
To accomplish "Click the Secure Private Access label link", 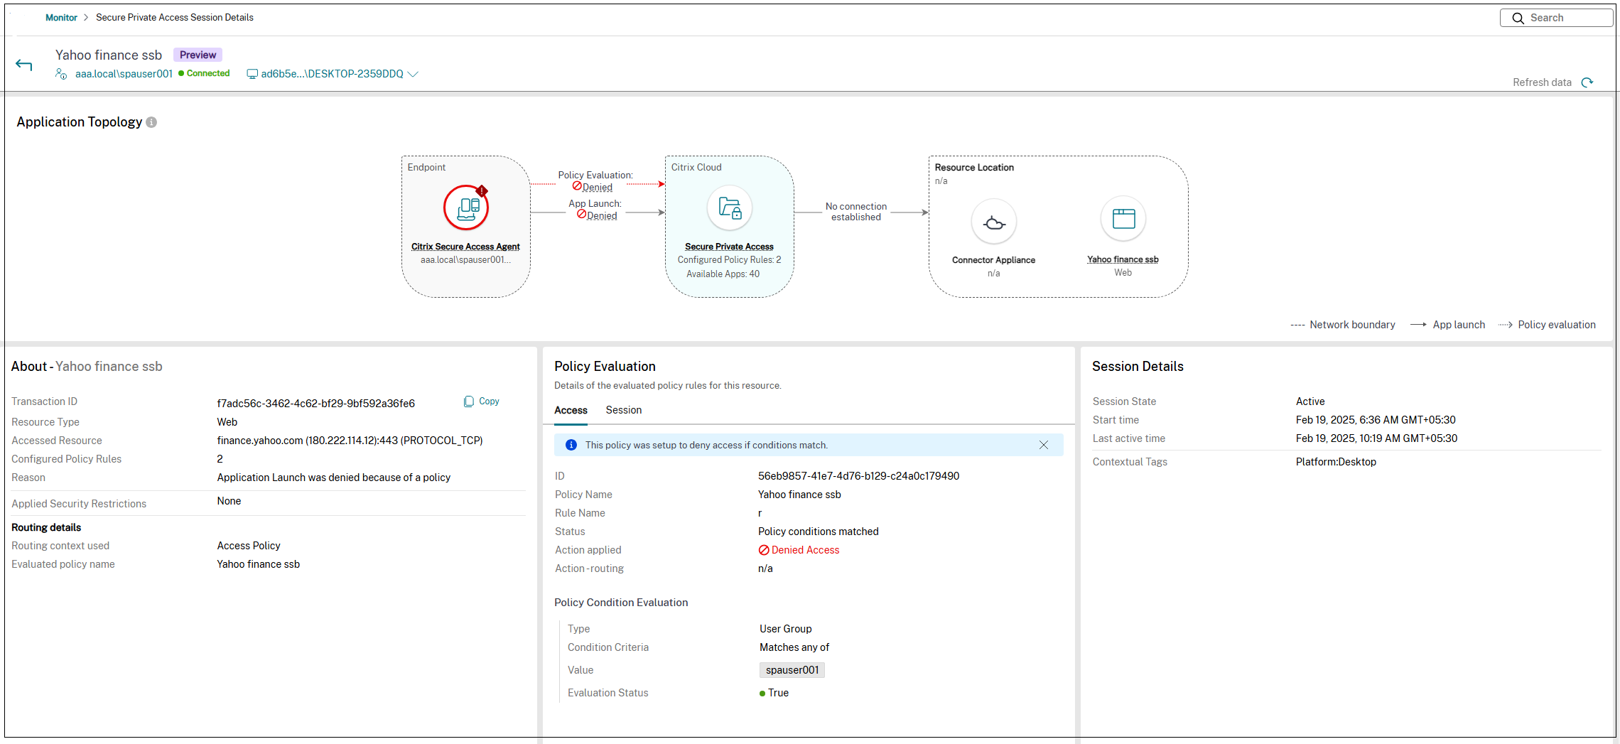I will [729, 247].
